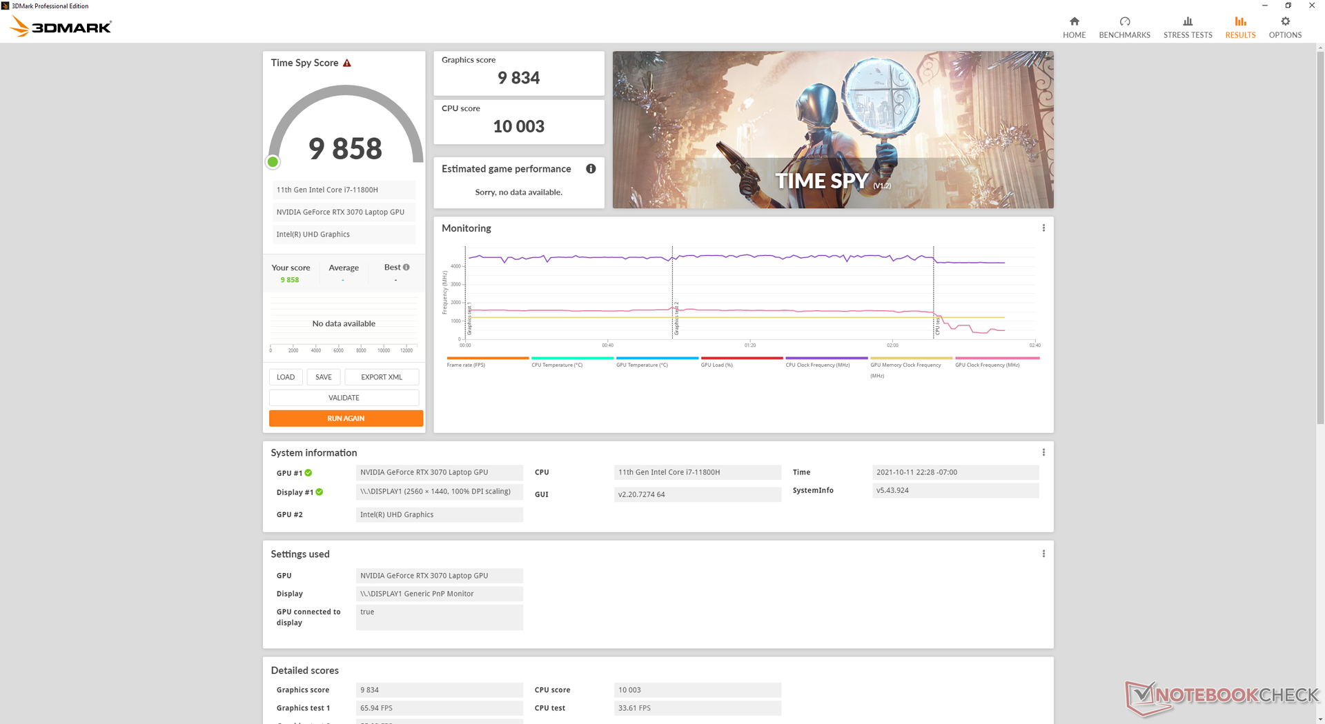
Task: Click CPU test 33.61 FPS value
Action: 698,708
